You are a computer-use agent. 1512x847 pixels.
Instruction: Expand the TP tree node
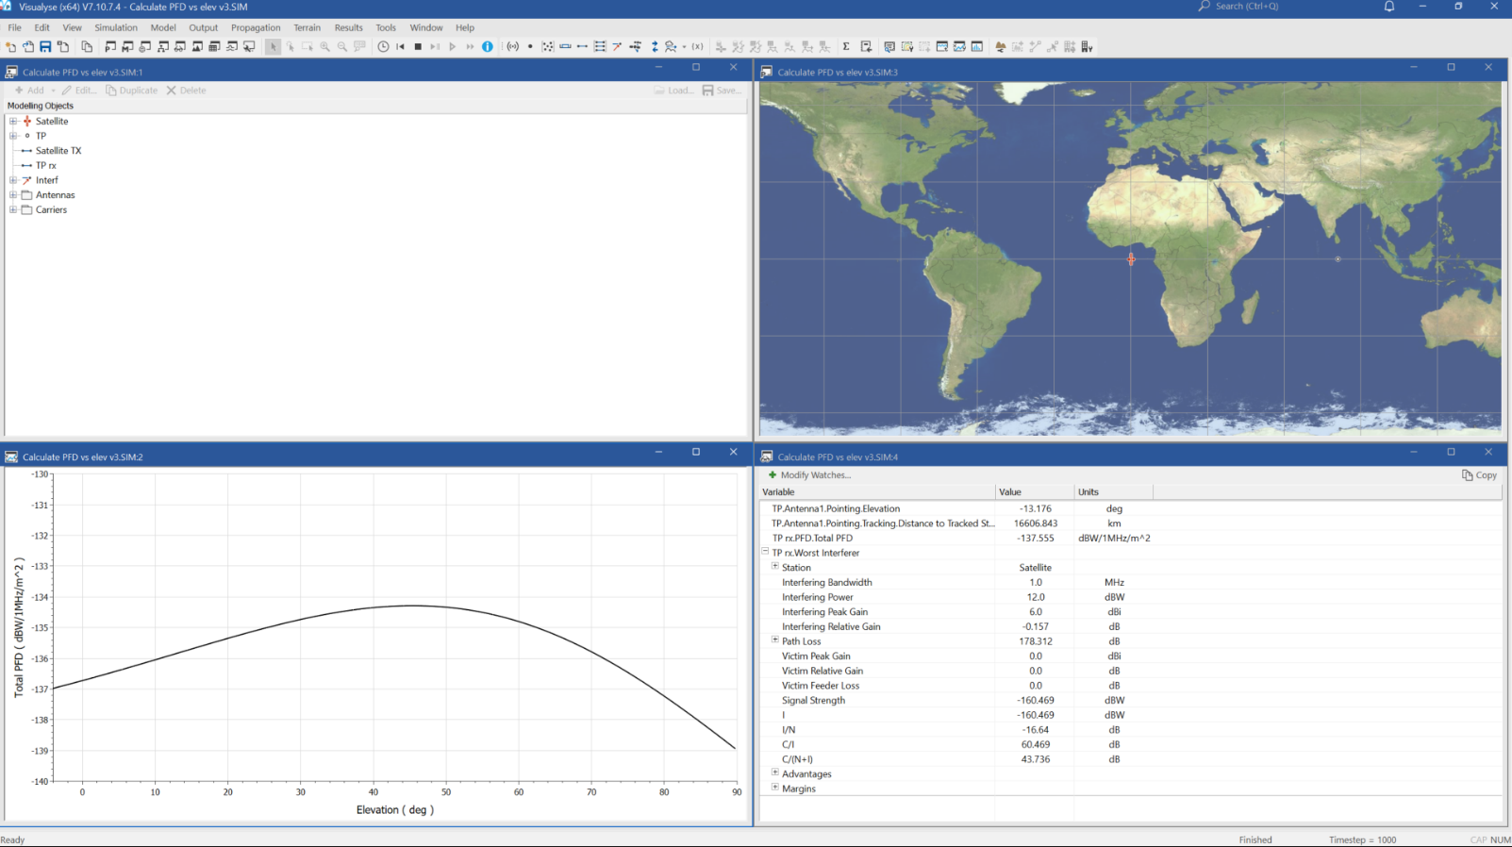tap(13, 136)
